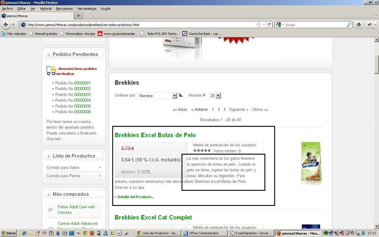Viewport: 379px width, 237px height.
Task: Open the Mostrar # 20 dropdown
Action: (218, 96)
